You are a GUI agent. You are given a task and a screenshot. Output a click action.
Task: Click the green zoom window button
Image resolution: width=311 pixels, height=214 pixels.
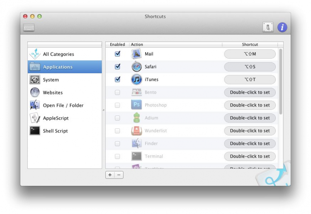[x=39, y=16]
